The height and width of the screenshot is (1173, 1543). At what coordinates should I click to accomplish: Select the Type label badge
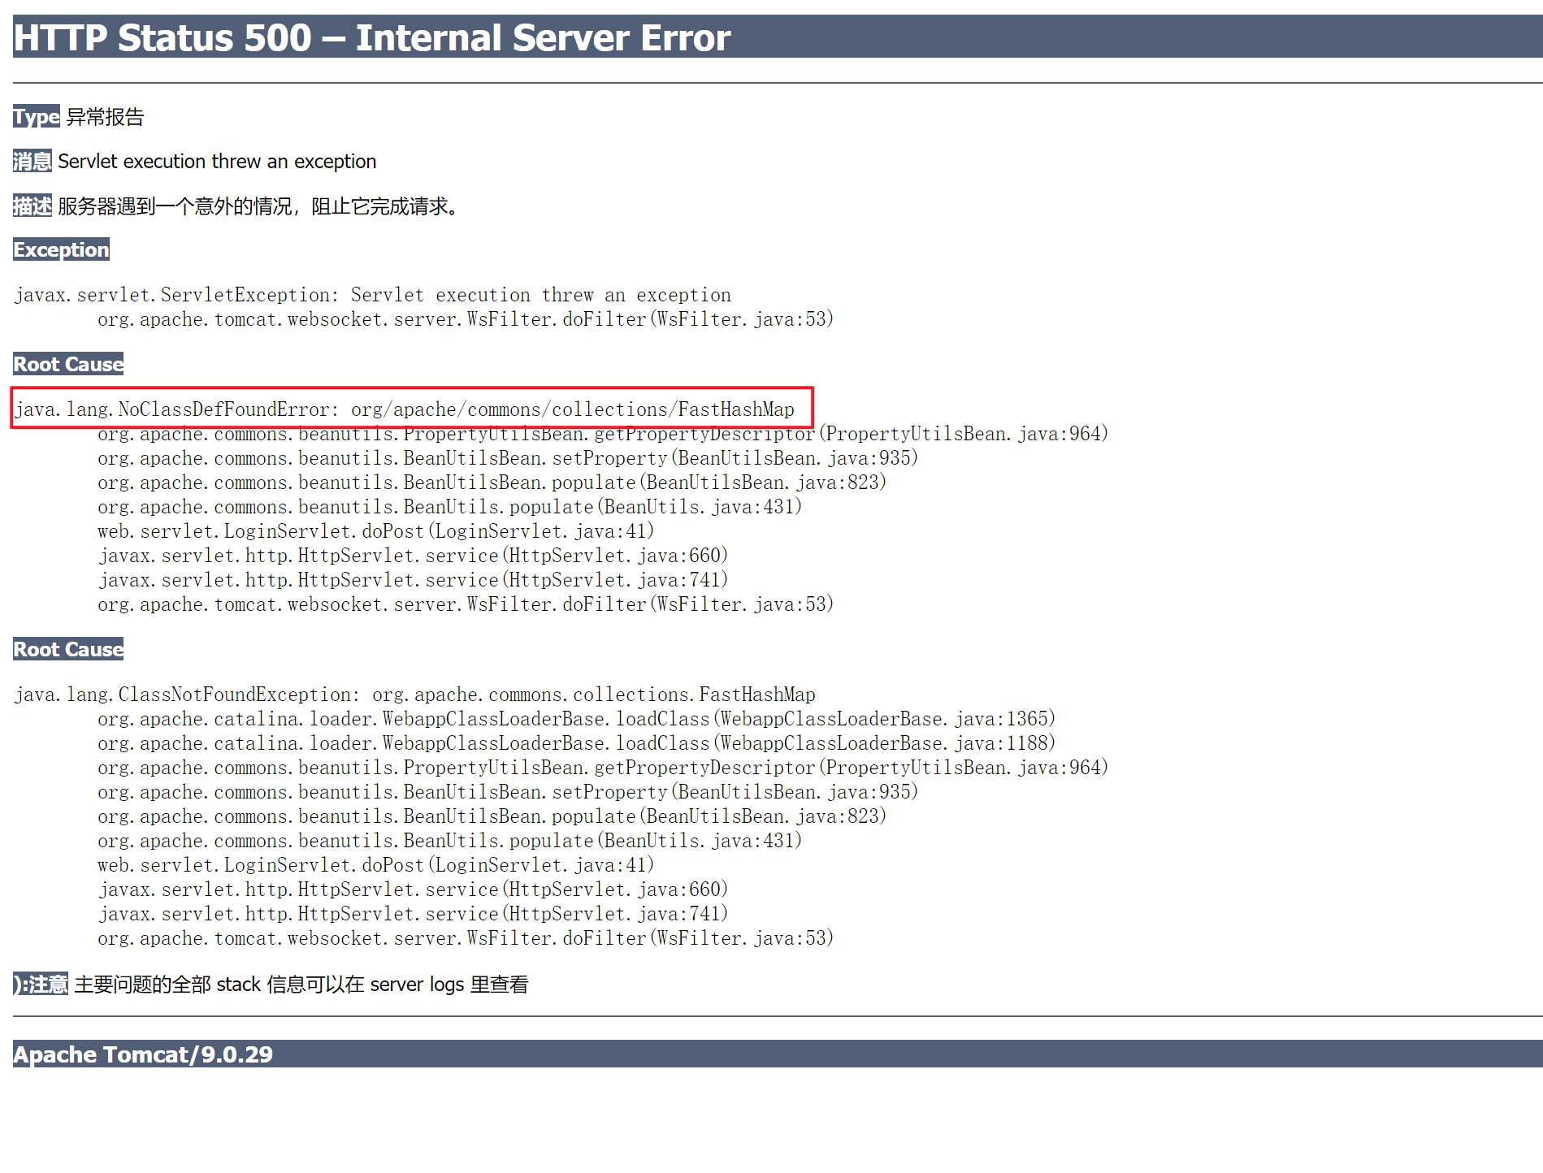click(x=35, y=116)
